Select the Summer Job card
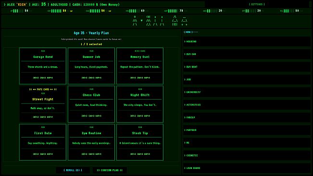The image size is (313, 176). [91, 66]
